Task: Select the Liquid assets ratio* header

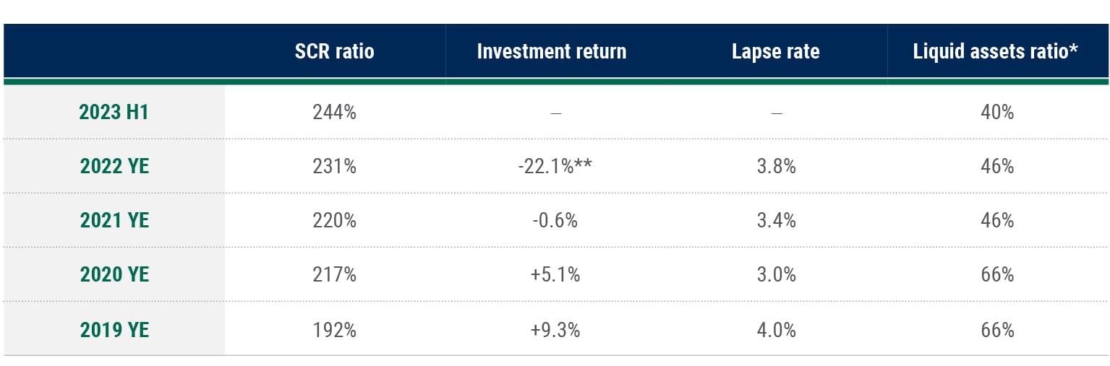Action: click(996, 52)
